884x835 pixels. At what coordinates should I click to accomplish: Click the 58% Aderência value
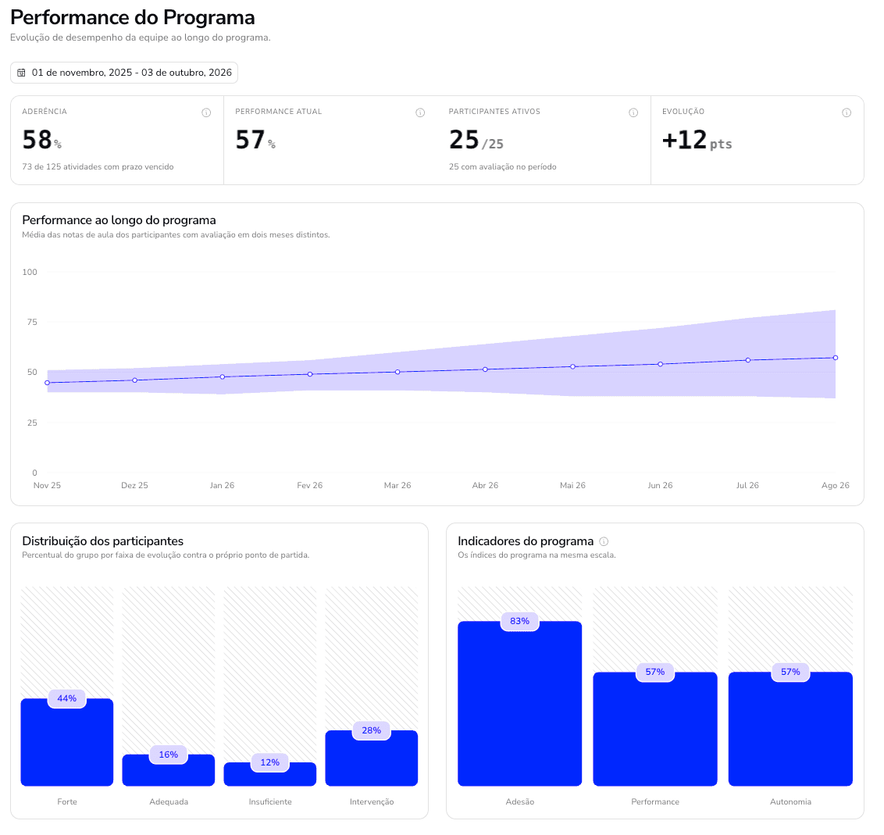tap(41, 140)
